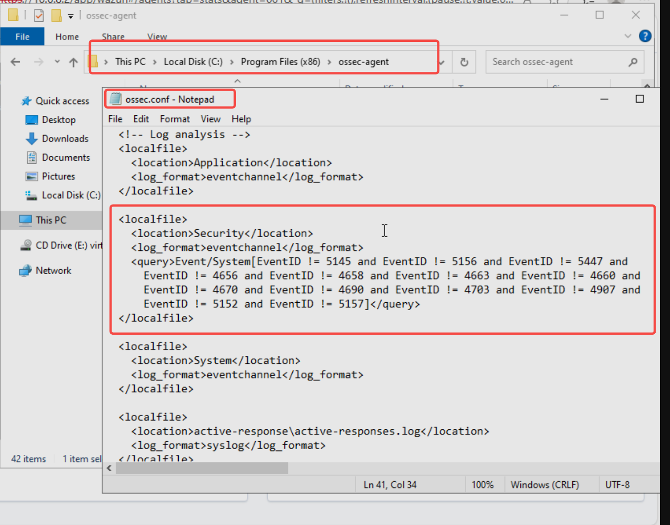The image size is (670, 525).
Task: Select Program Files (x86) breadcrumb
Action: [x=280, y=62]
